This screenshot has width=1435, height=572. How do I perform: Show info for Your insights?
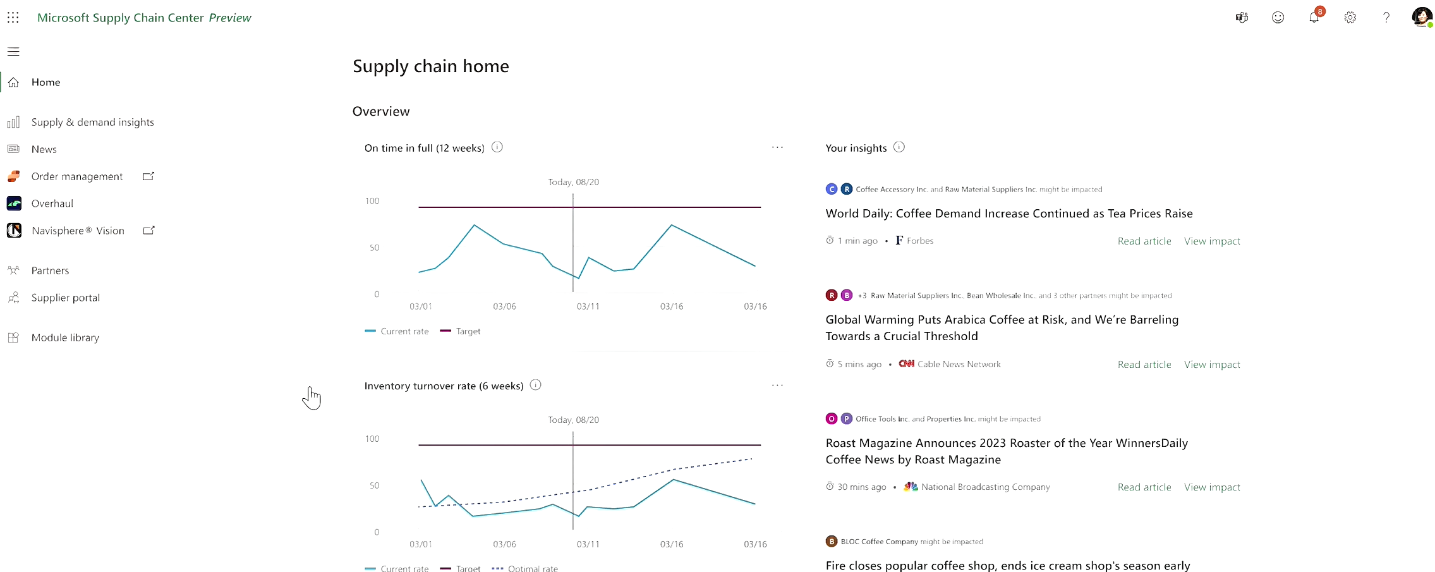[899, 147]
